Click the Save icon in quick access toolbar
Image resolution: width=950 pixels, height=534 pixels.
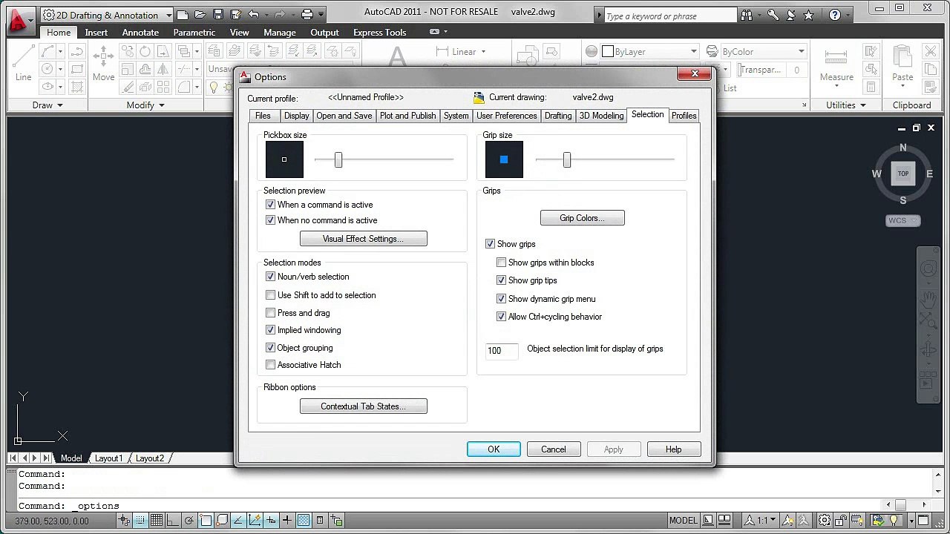(x=217, y=14)
